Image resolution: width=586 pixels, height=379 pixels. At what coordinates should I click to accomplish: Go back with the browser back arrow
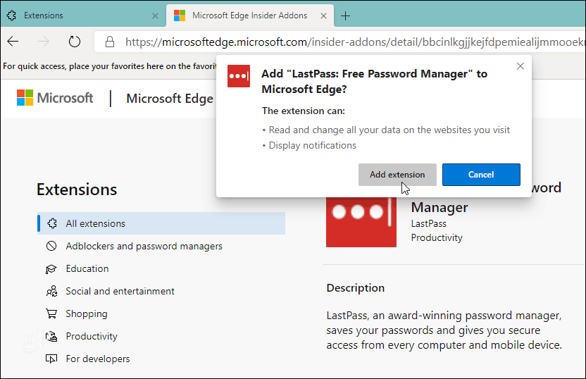(x=13, y=42)
